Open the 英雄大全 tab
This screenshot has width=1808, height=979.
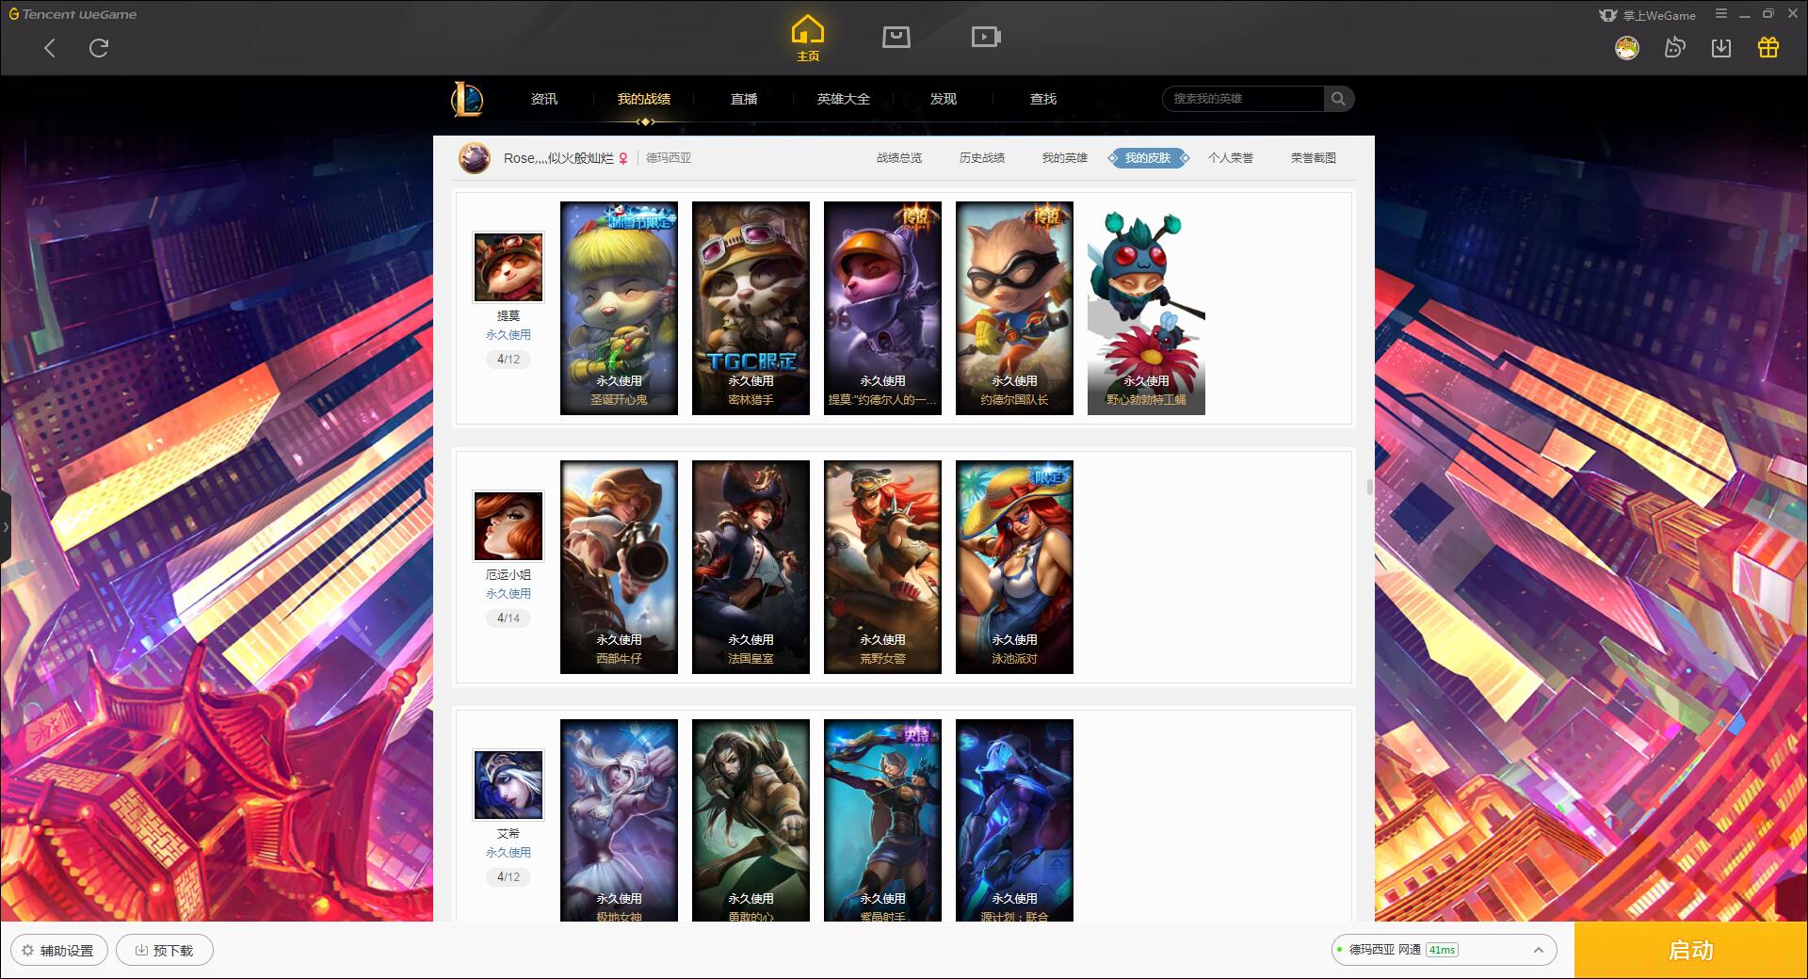844,99
